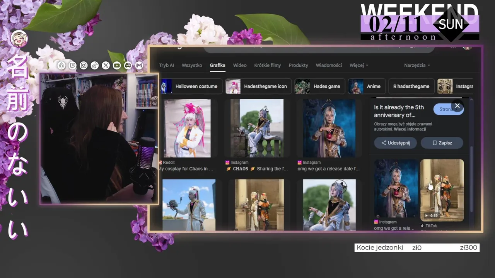Click 'My cosplay for Chaos in' caption

tap(186, 169)
